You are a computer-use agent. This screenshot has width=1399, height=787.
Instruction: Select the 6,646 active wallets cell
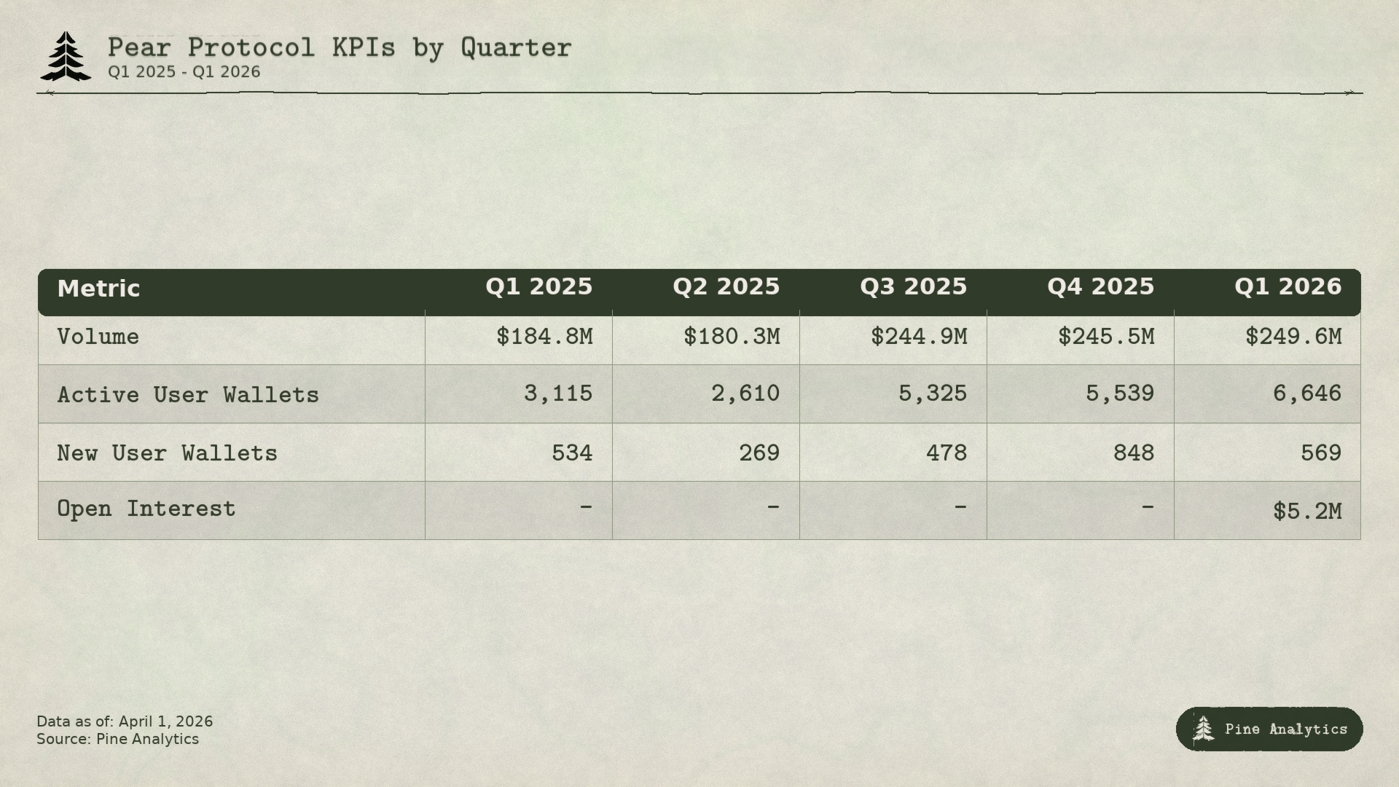[x=1307, y=393]
